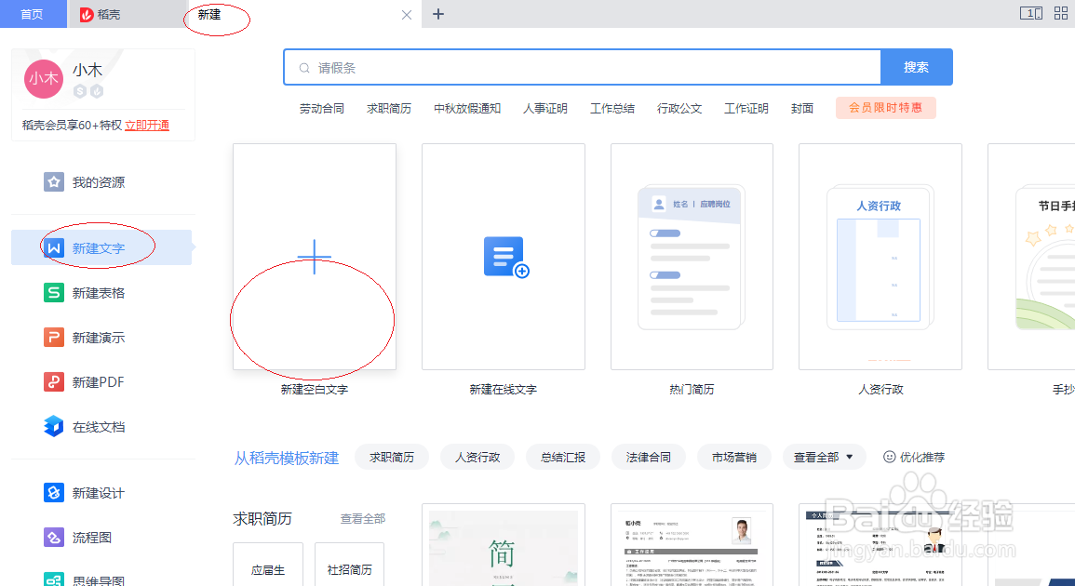Open the 思维导图 icon
This screenshot has width=1075, height=586.
(x=54, y=579)
